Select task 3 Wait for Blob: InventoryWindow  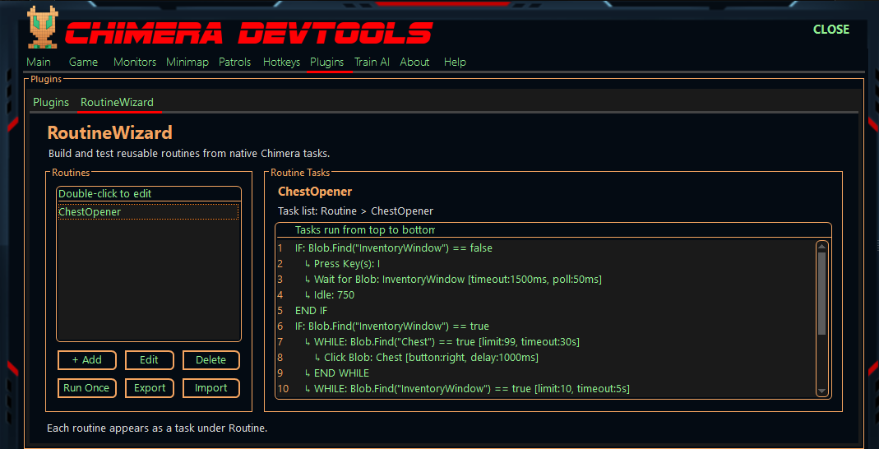[546, 279]
